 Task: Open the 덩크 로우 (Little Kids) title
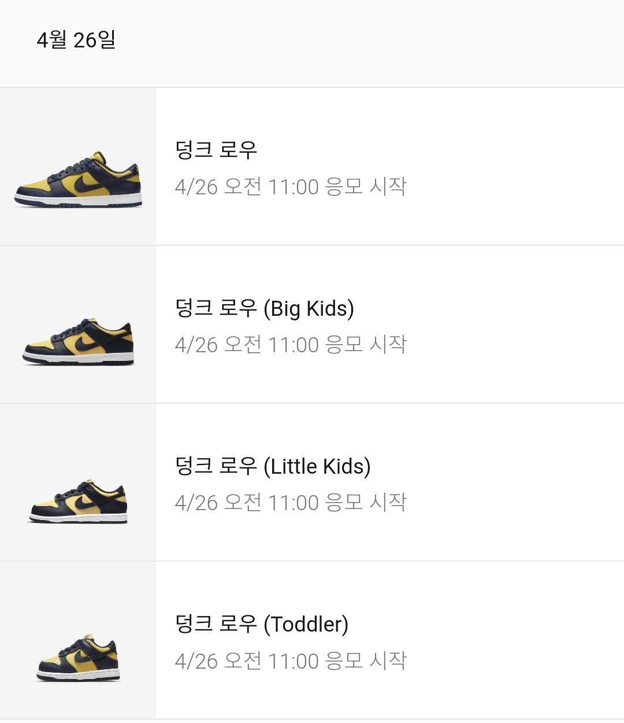pos(272,466)
